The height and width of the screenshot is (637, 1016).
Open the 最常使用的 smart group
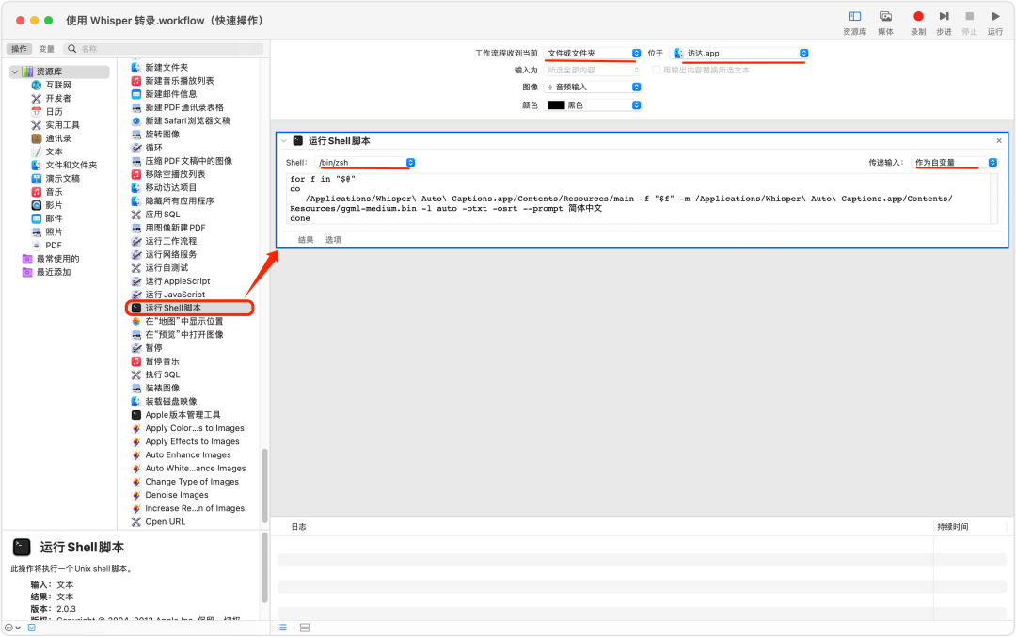coord(57,259)
